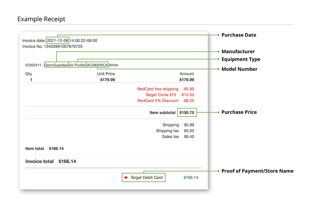Select the Proof of Payment/Store Name label
The image size is (311, 207).
point(257,171)
